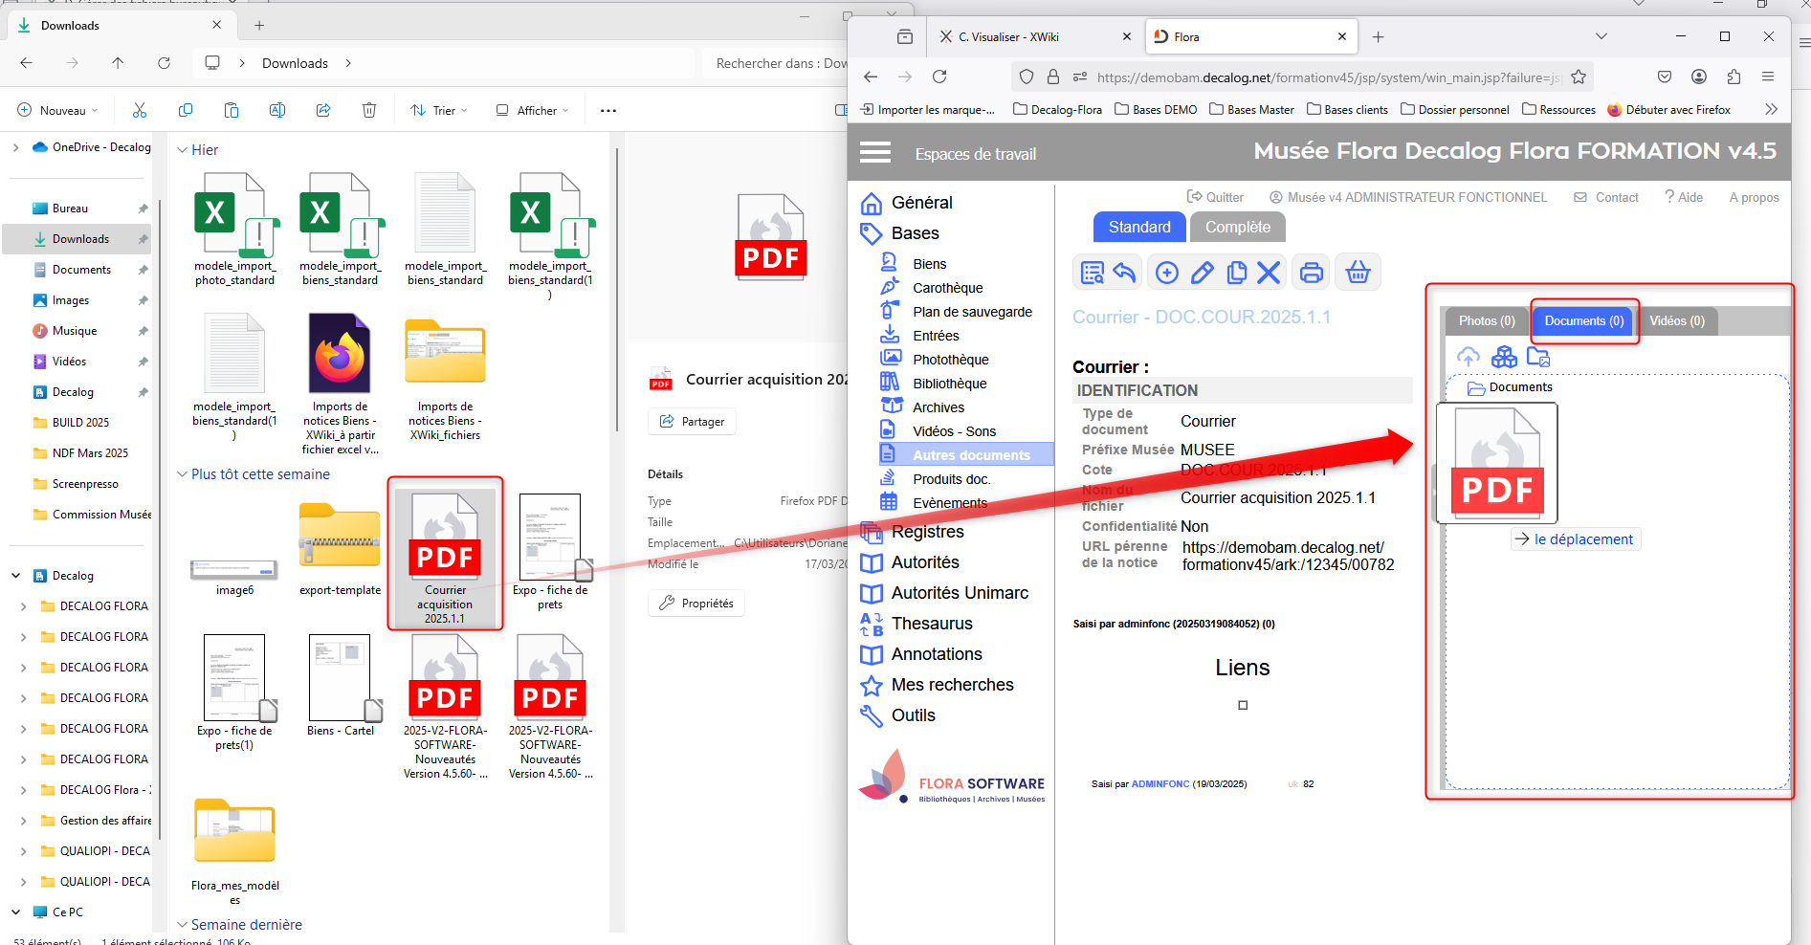Click the return arrow icon in Flora toolbar

[1125, 273]
